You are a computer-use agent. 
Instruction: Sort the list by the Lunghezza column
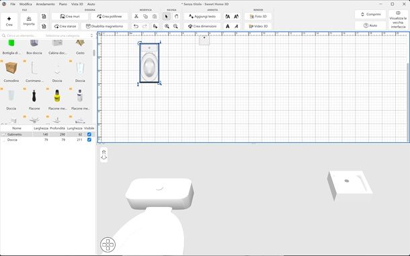tap(75, 128)
